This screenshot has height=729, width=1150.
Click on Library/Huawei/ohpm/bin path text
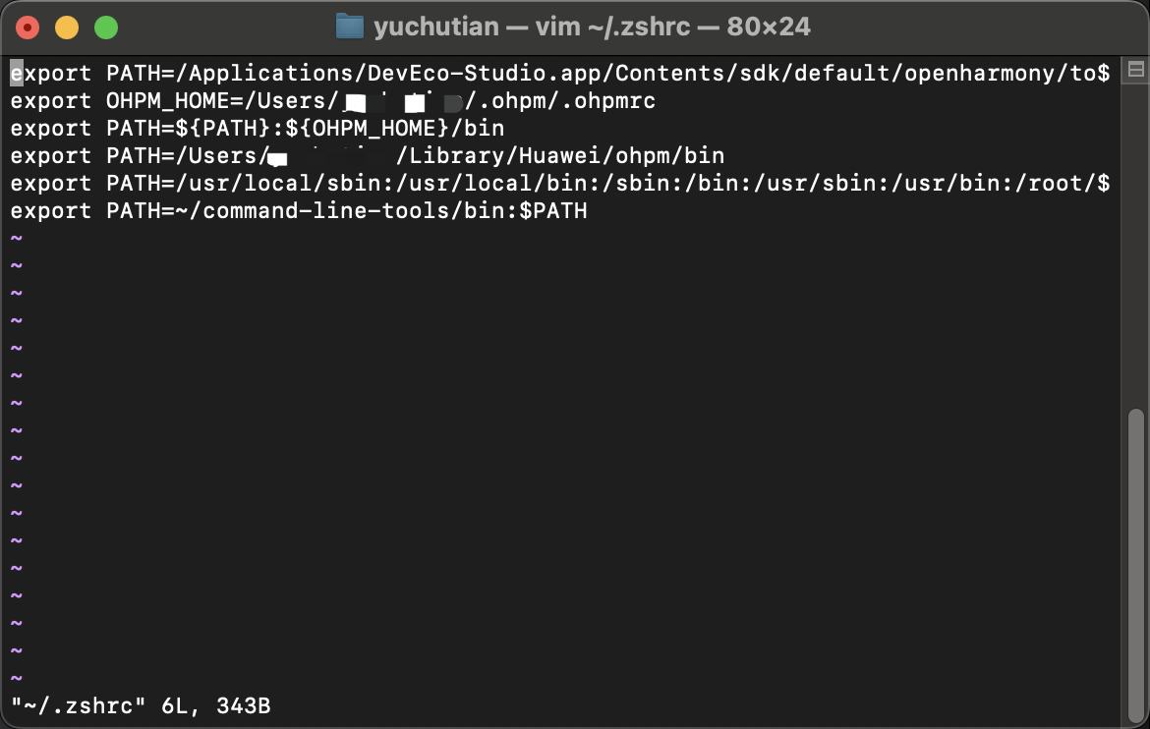click(567, 156)
